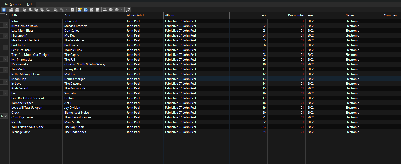This screenshot has width=401, height=164.
Task: Select 'Needle in a Haystack' title
Action: tap(25, 40)
